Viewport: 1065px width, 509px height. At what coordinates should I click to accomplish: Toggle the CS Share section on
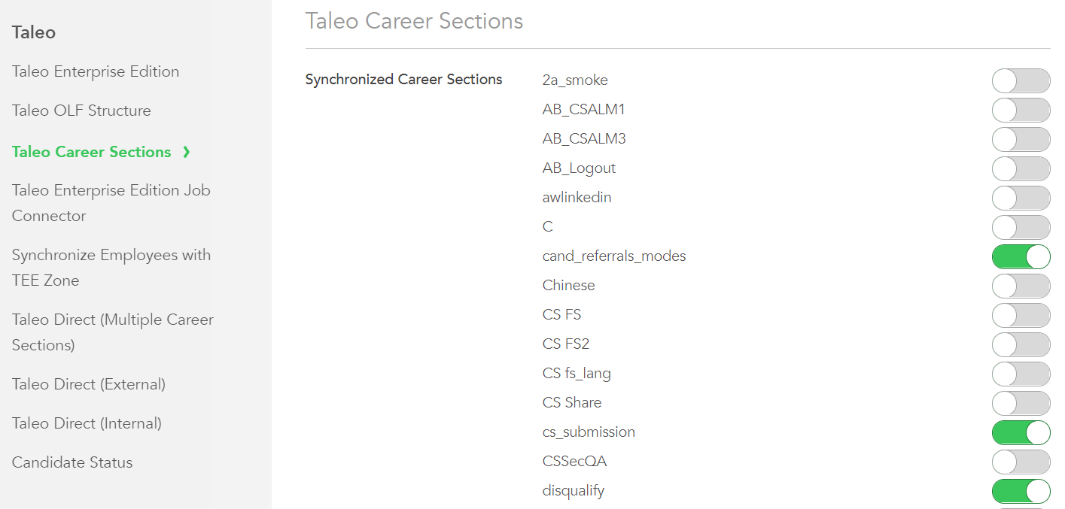1021,403
